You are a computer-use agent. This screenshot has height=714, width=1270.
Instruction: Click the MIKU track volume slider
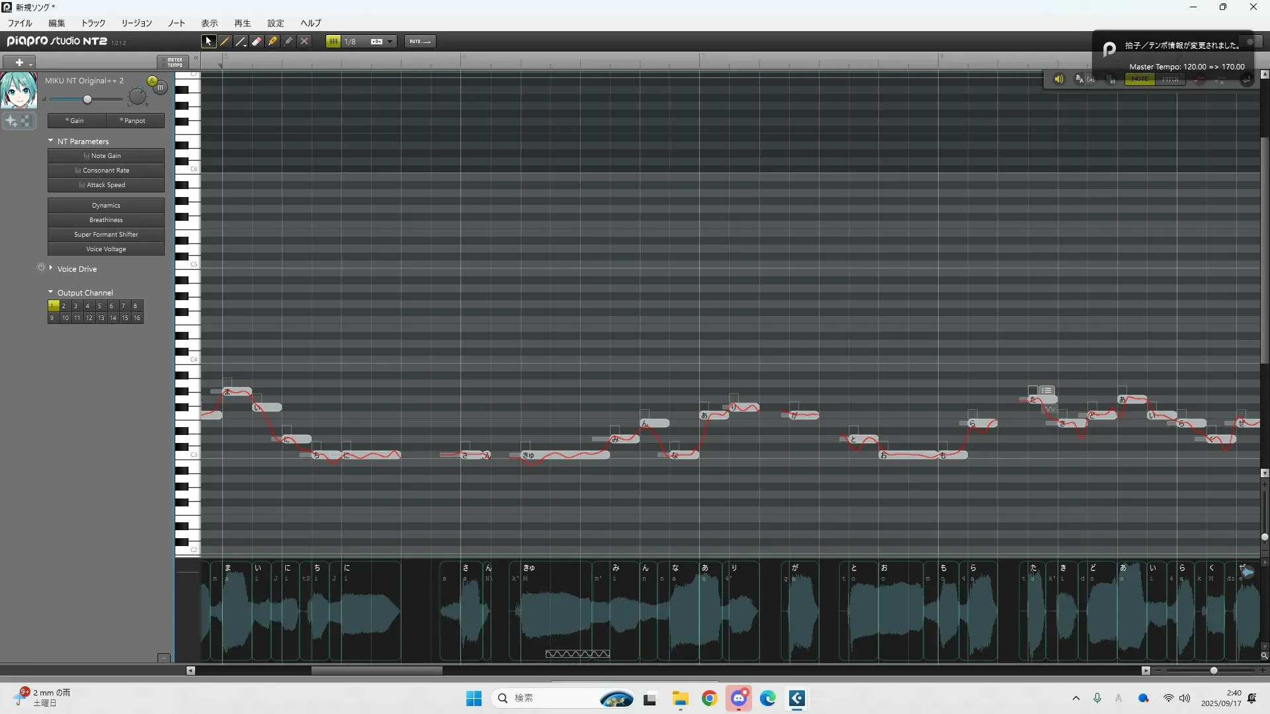[x=87, y=99]
